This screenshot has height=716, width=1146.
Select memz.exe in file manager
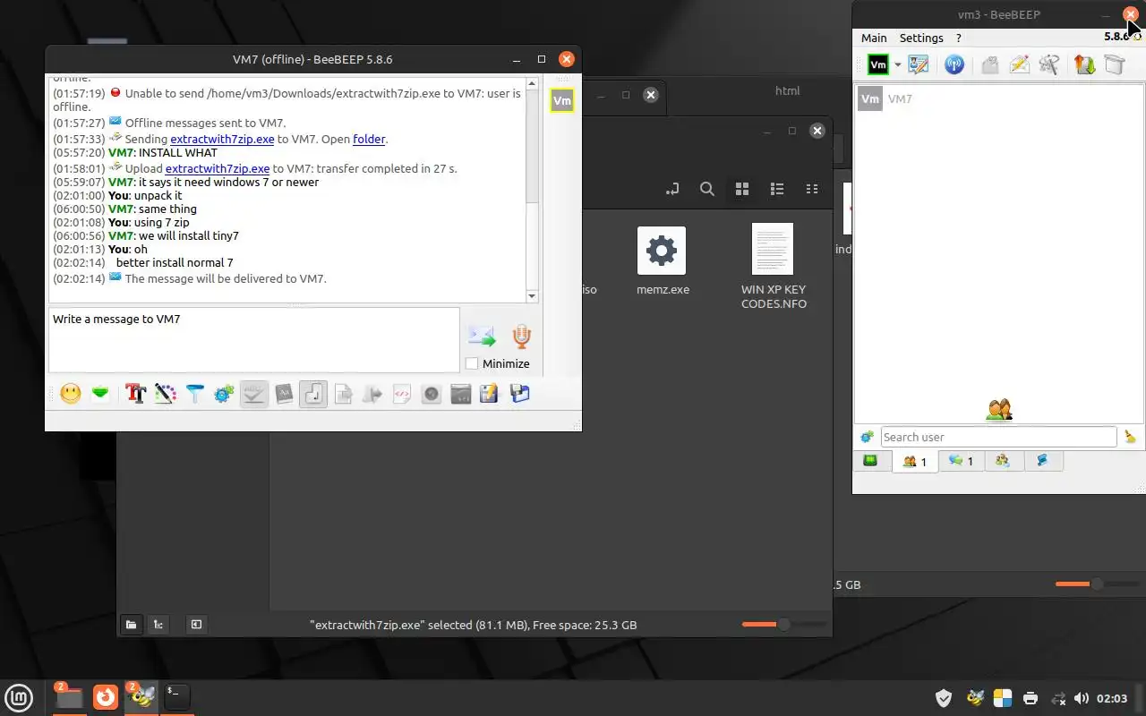click(x=663, y=260)
